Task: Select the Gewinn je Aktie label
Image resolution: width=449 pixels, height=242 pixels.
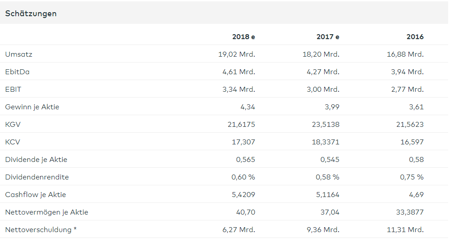Action: click(x=32, y=107)
